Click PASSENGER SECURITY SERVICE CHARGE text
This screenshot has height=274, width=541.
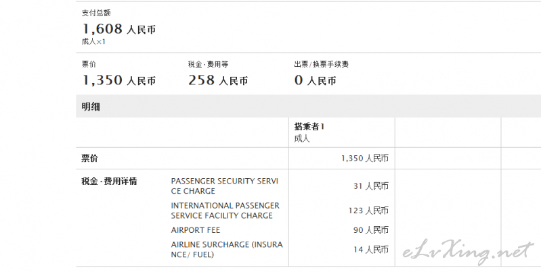pyautogui.click(x=225, y=186)
